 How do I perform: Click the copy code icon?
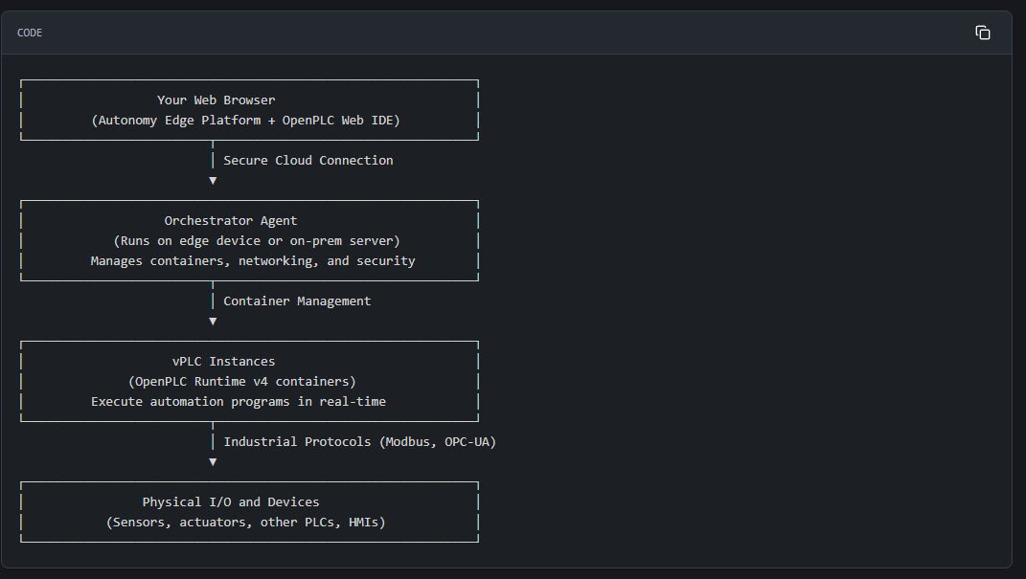tap(982, 33)
